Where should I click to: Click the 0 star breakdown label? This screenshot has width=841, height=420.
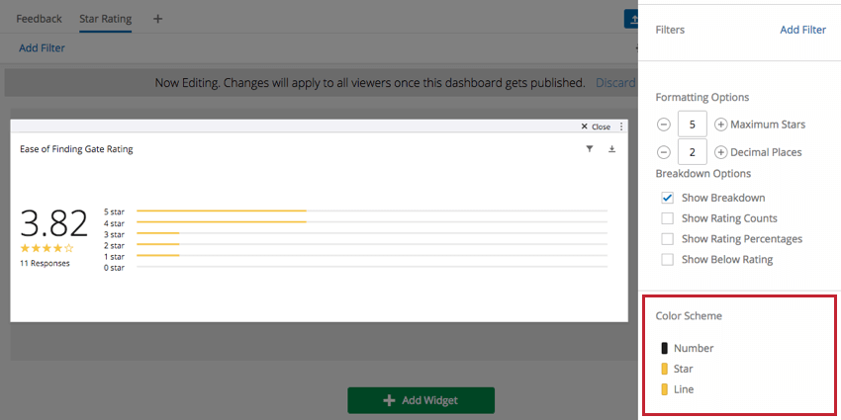[114, 268]
